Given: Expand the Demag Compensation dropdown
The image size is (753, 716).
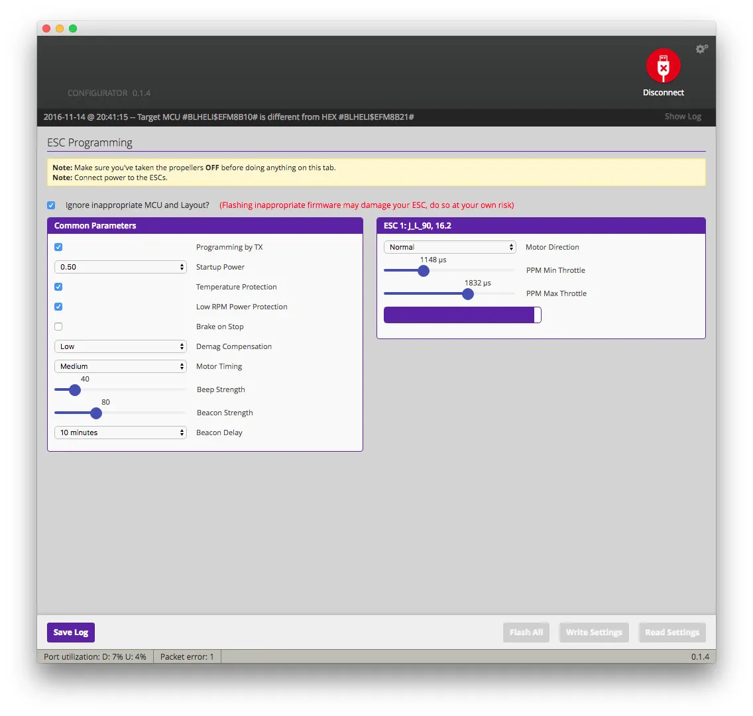Looking at the screenshot, I should coord(120,346).
